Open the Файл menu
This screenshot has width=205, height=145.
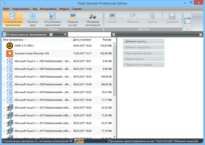[6, 9]
